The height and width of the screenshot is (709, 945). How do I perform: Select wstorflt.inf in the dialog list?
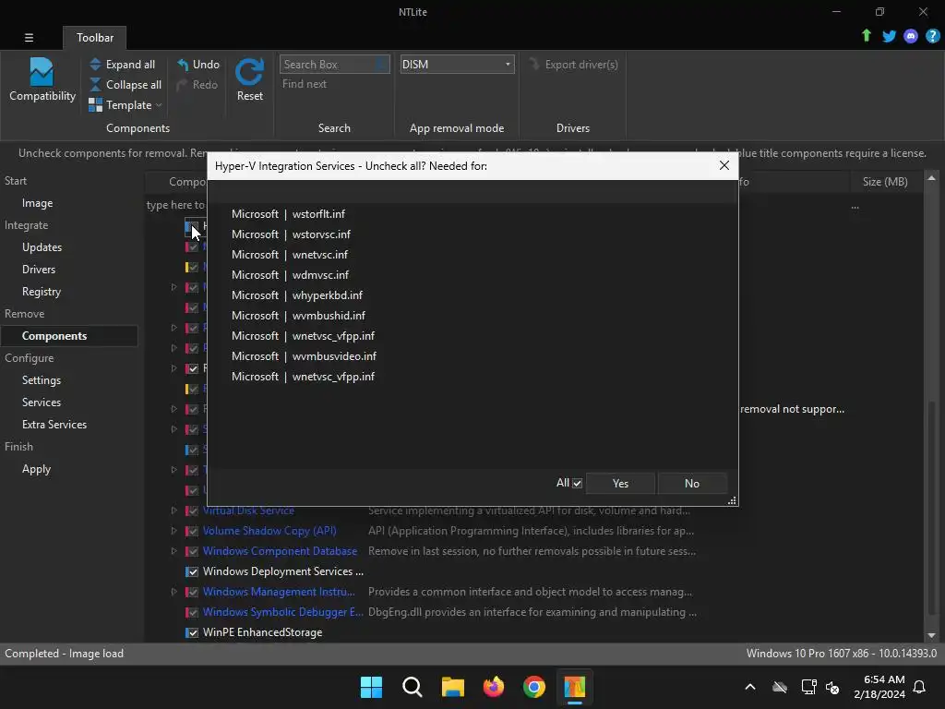pyautogui.click(x=288, y=214)
